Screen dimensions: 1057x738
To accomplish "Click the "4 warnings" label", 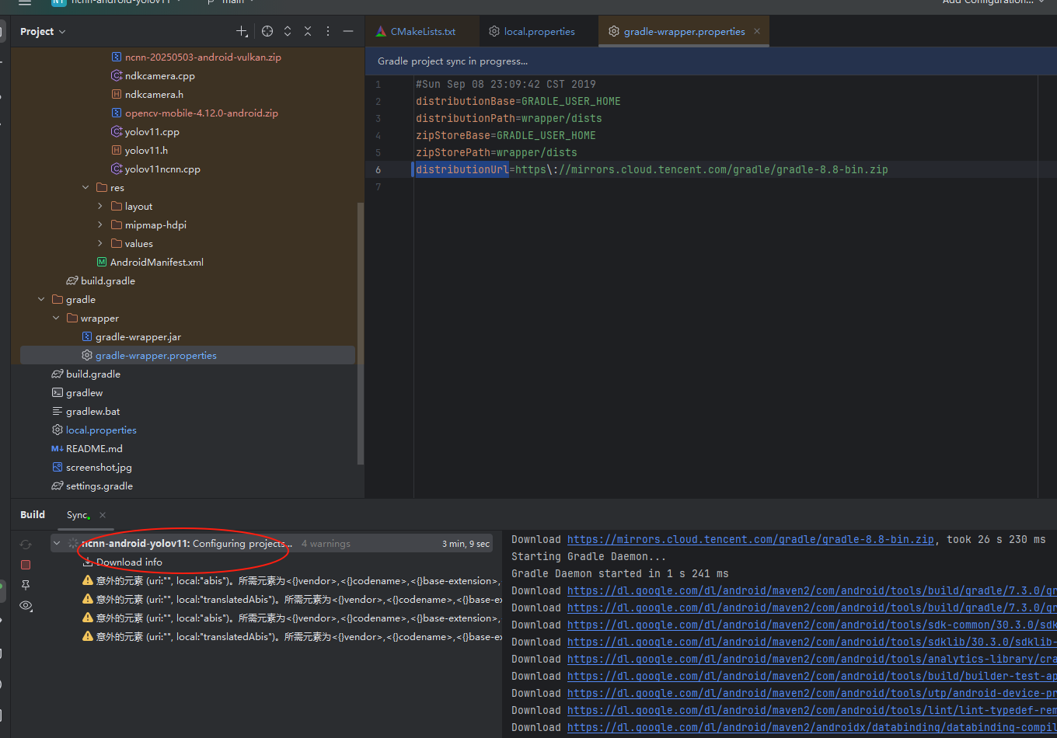I will (326, 544).
